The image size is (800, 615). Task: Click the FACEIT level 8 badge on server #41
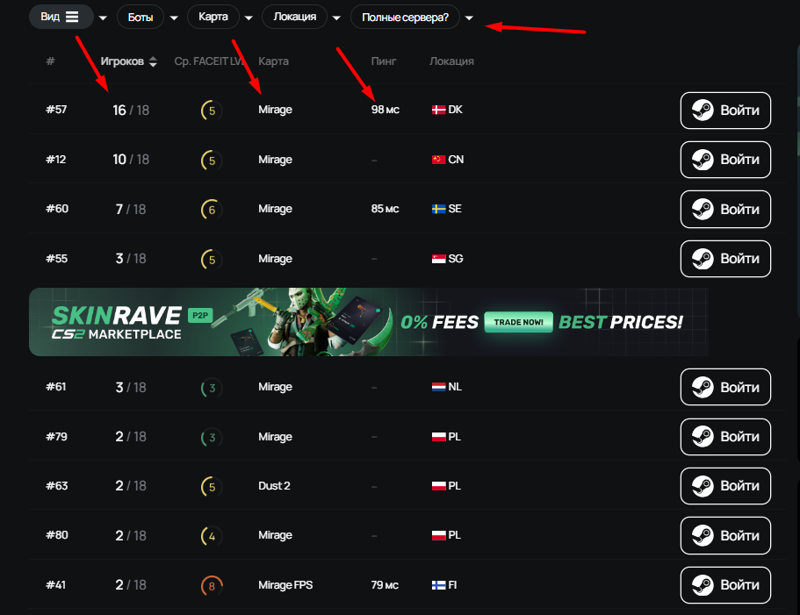tap(212, 585)
